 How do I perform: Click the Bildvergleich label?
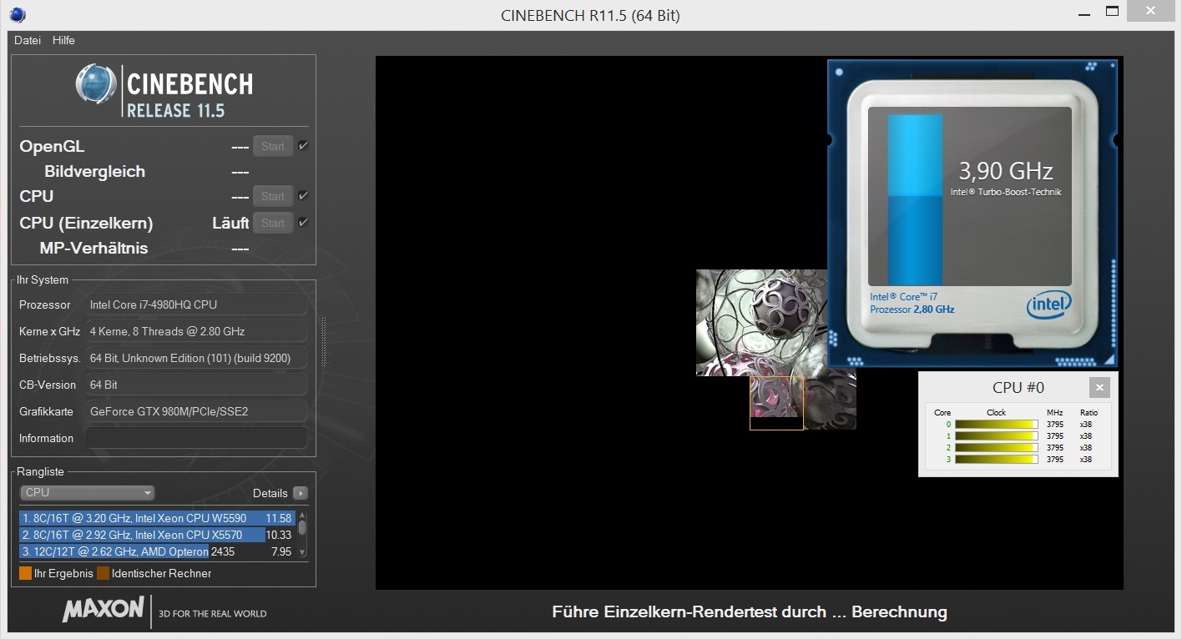point(94,172)
